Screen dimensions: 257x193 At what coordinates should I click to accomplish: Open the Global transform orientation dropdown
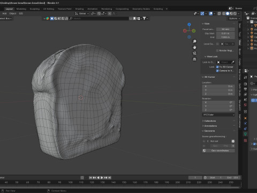(x=82, y=13)
